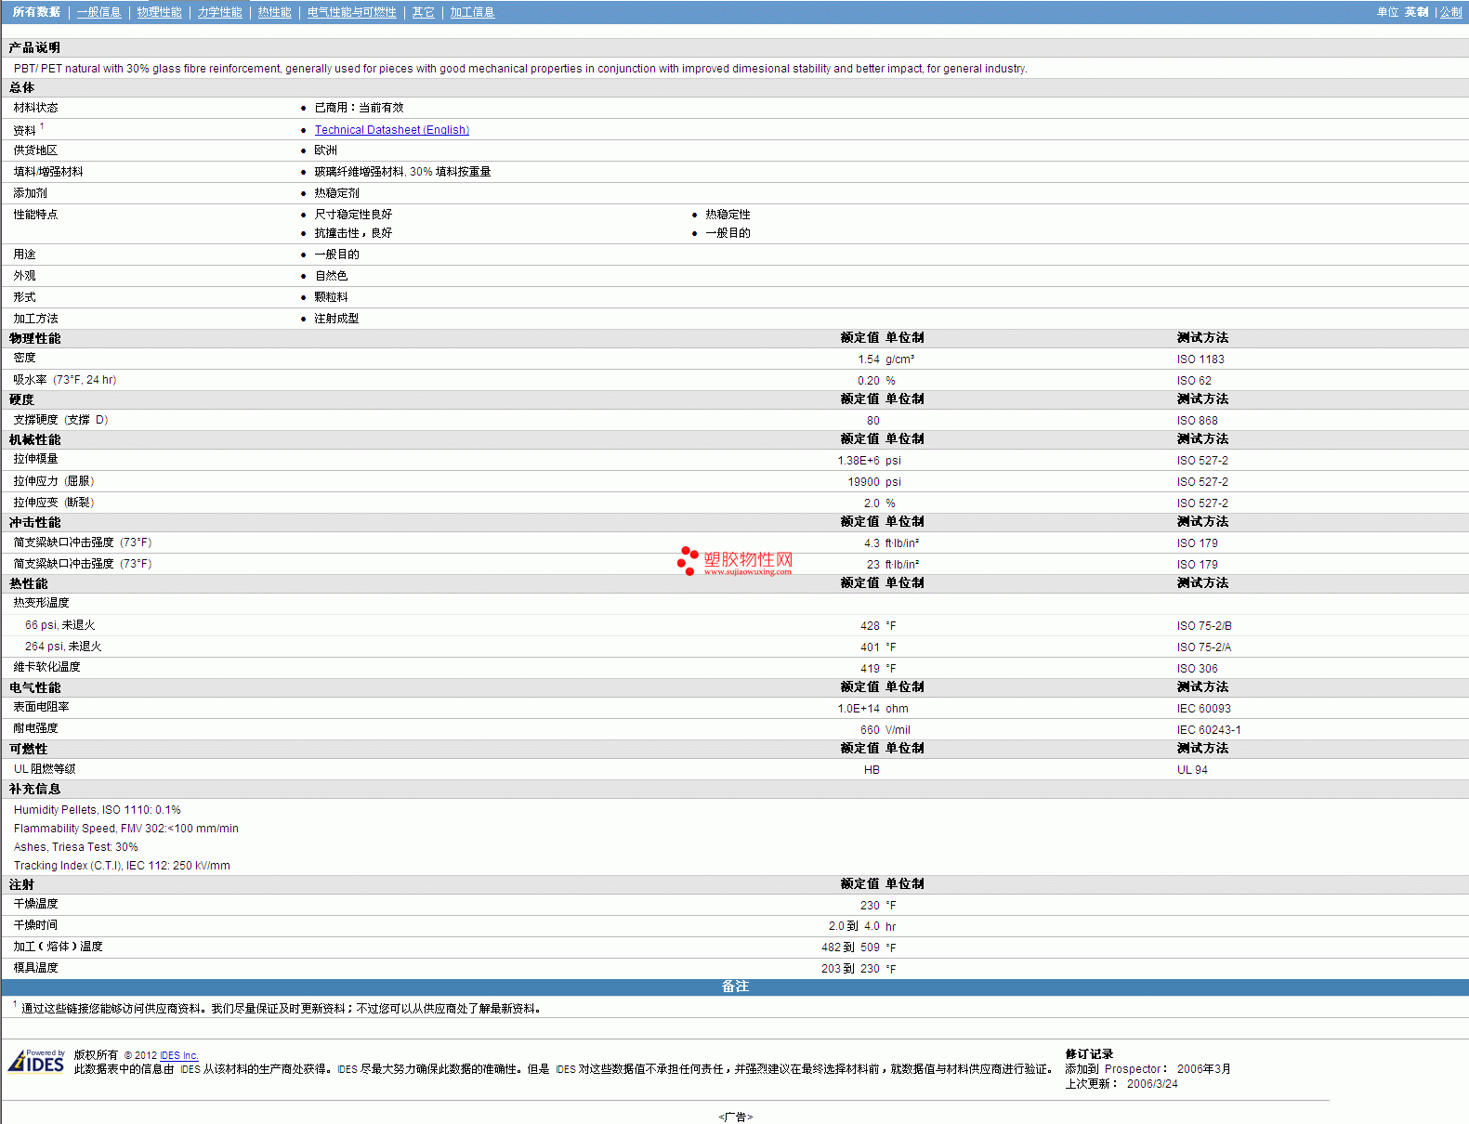Click the 加工方法 value 注射成型
Image resolution: width=1469 pixels, height=1124 pixels.
336,319
